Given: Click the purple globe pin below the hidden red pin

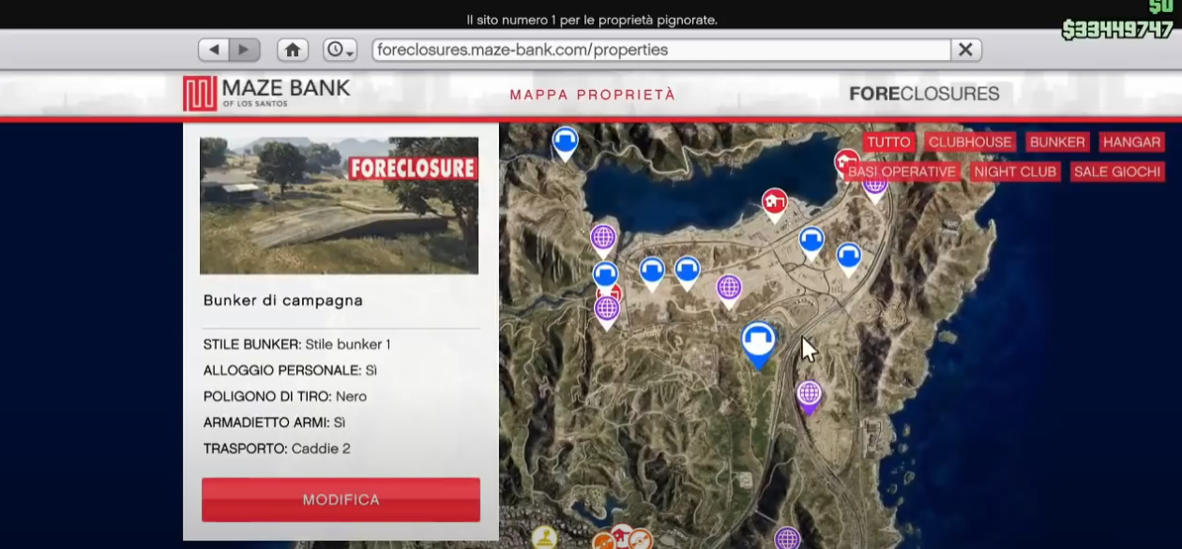Looking at the screenshot, I should tap(607, 309).
